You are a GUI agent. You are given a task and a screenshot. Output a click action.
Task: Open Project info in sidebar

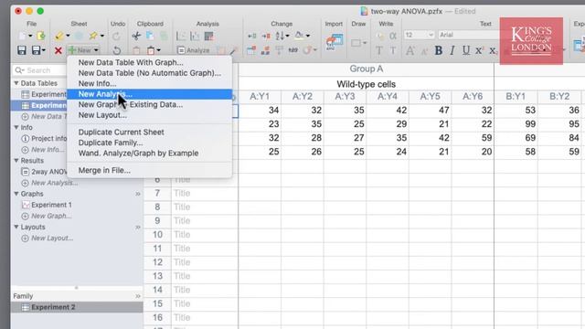(44, 138)
